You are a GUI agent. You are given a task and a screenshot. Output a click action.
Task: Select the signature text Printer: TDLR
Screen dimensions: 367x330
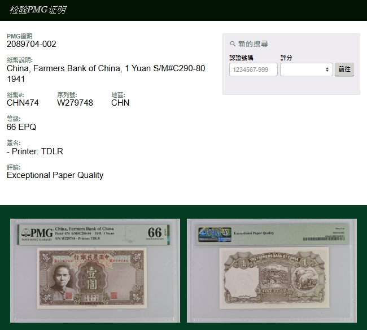click(x=37, y=151)
